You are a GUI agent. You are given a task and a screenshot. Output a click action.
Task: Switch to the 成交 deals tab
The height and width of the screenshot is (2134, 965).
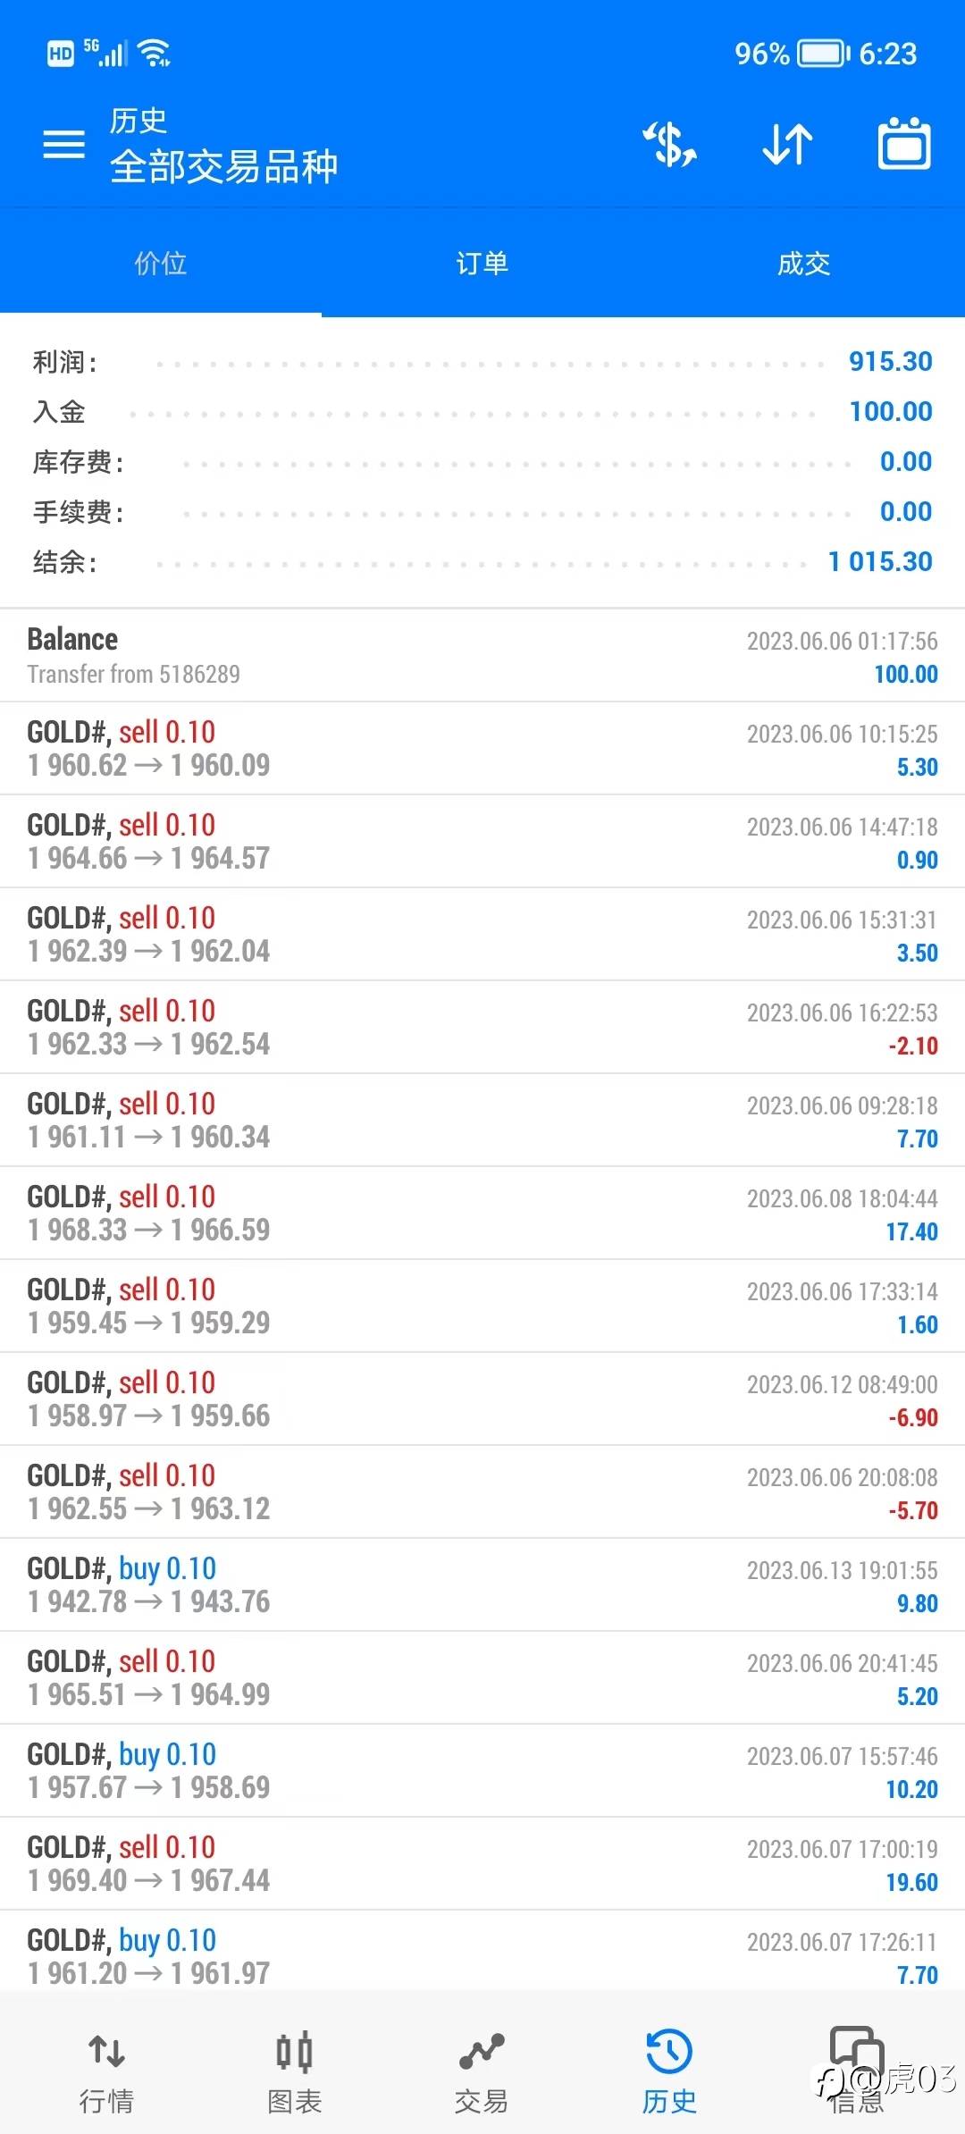(804, 264)
